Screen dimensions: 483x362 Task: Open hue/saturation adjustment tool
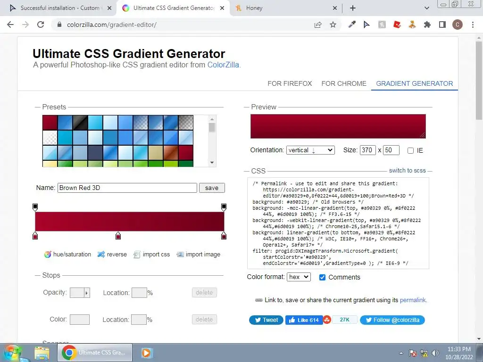point(68,254)
